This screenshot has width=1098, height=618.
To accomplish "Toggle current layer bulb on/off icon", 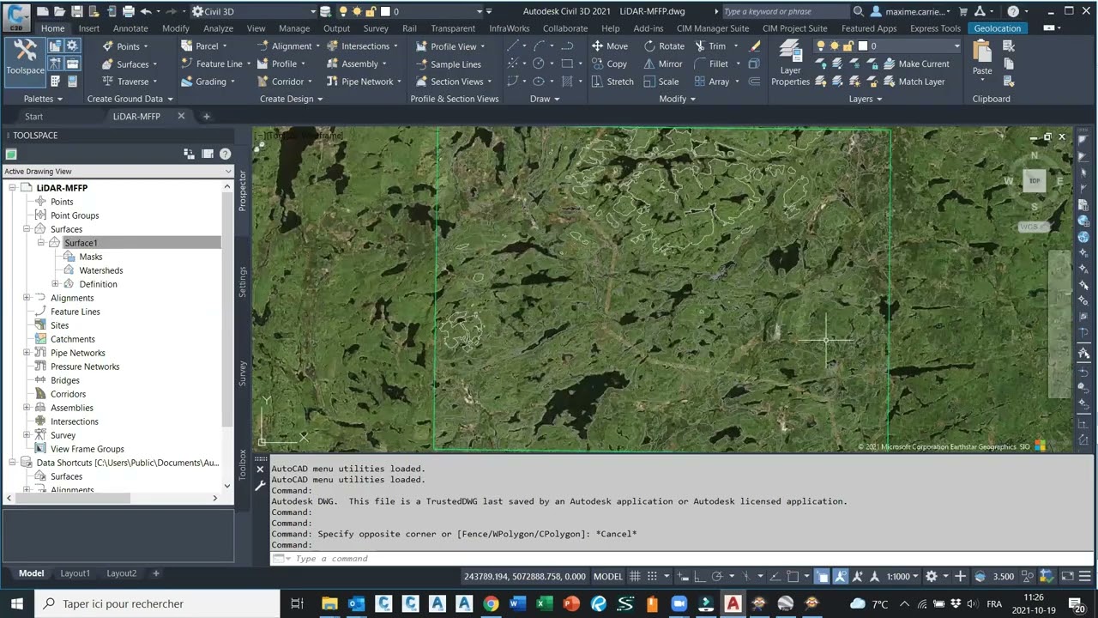I will pos(821,46).
